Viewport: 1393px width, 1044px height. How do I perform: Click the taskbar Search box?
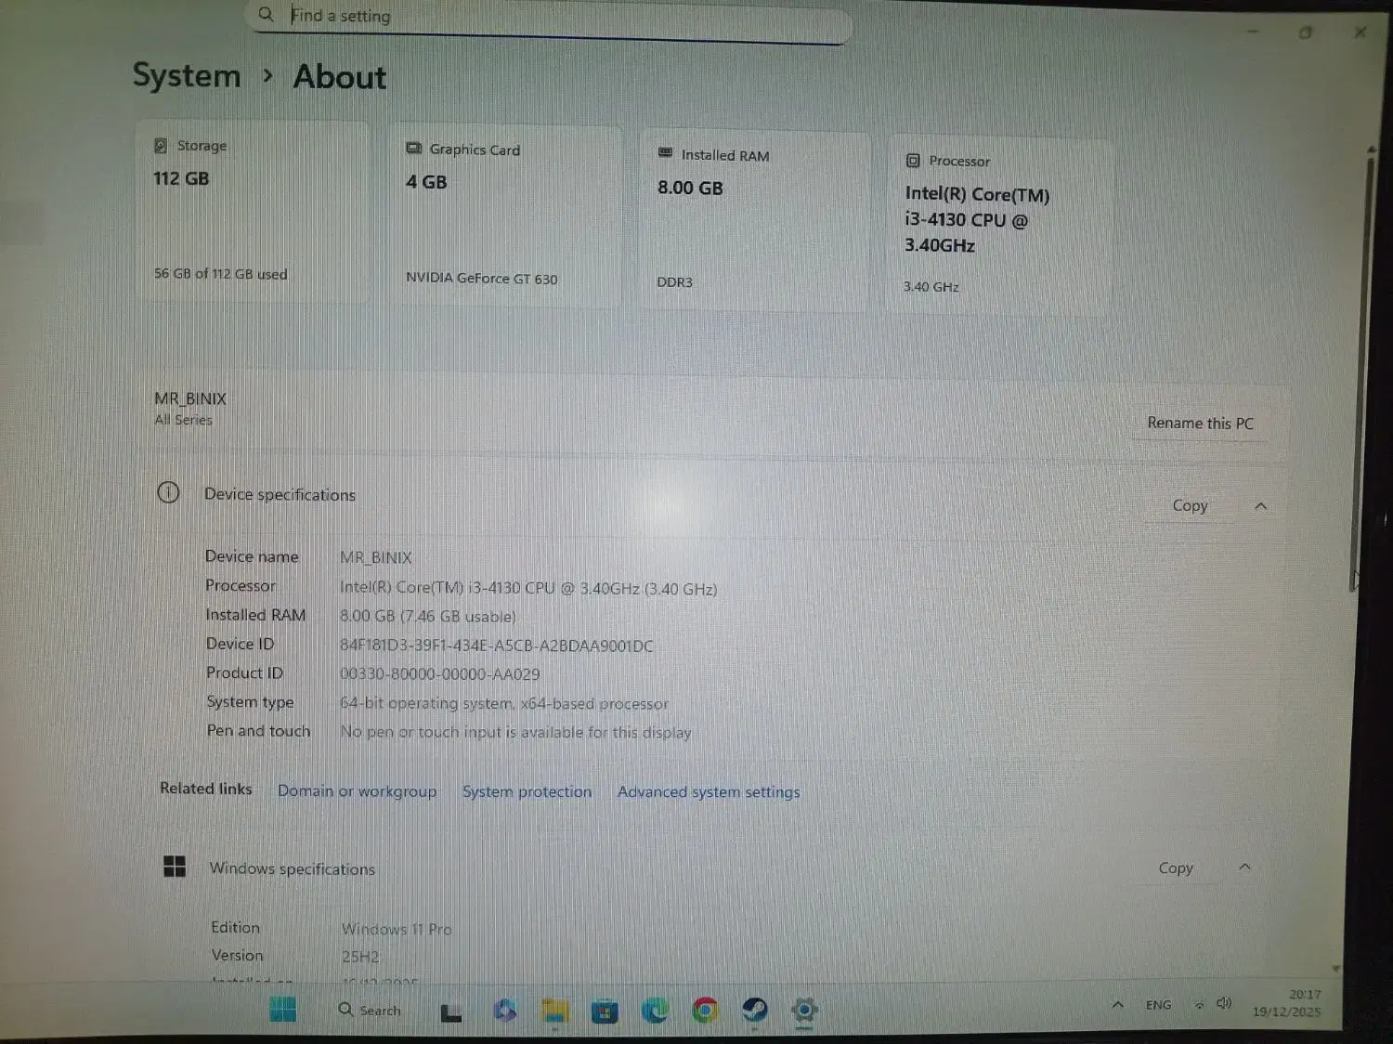click(371, 1010)
